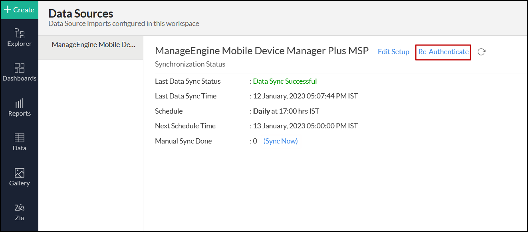The image size is (528, 232).
Task: Open the Edit Setup link
Action: tap(393, 52)
